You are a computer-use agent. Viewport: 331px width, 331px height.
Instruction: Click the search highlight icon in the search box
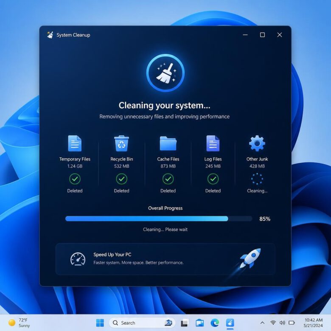point(168,323)
